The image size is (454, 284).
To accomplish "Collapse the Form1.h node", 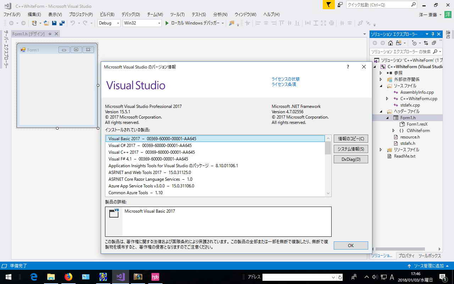I will [x=387, y=118].
